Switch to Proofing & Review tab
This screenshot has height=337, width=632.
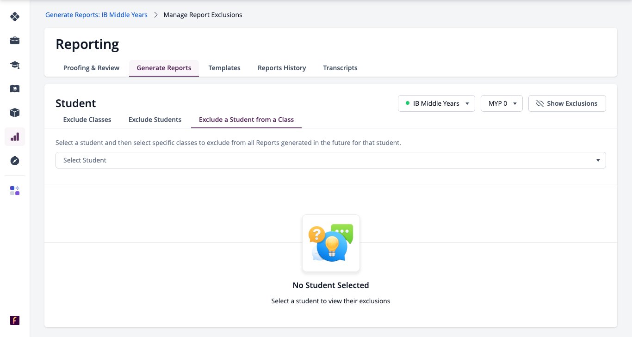91,68
